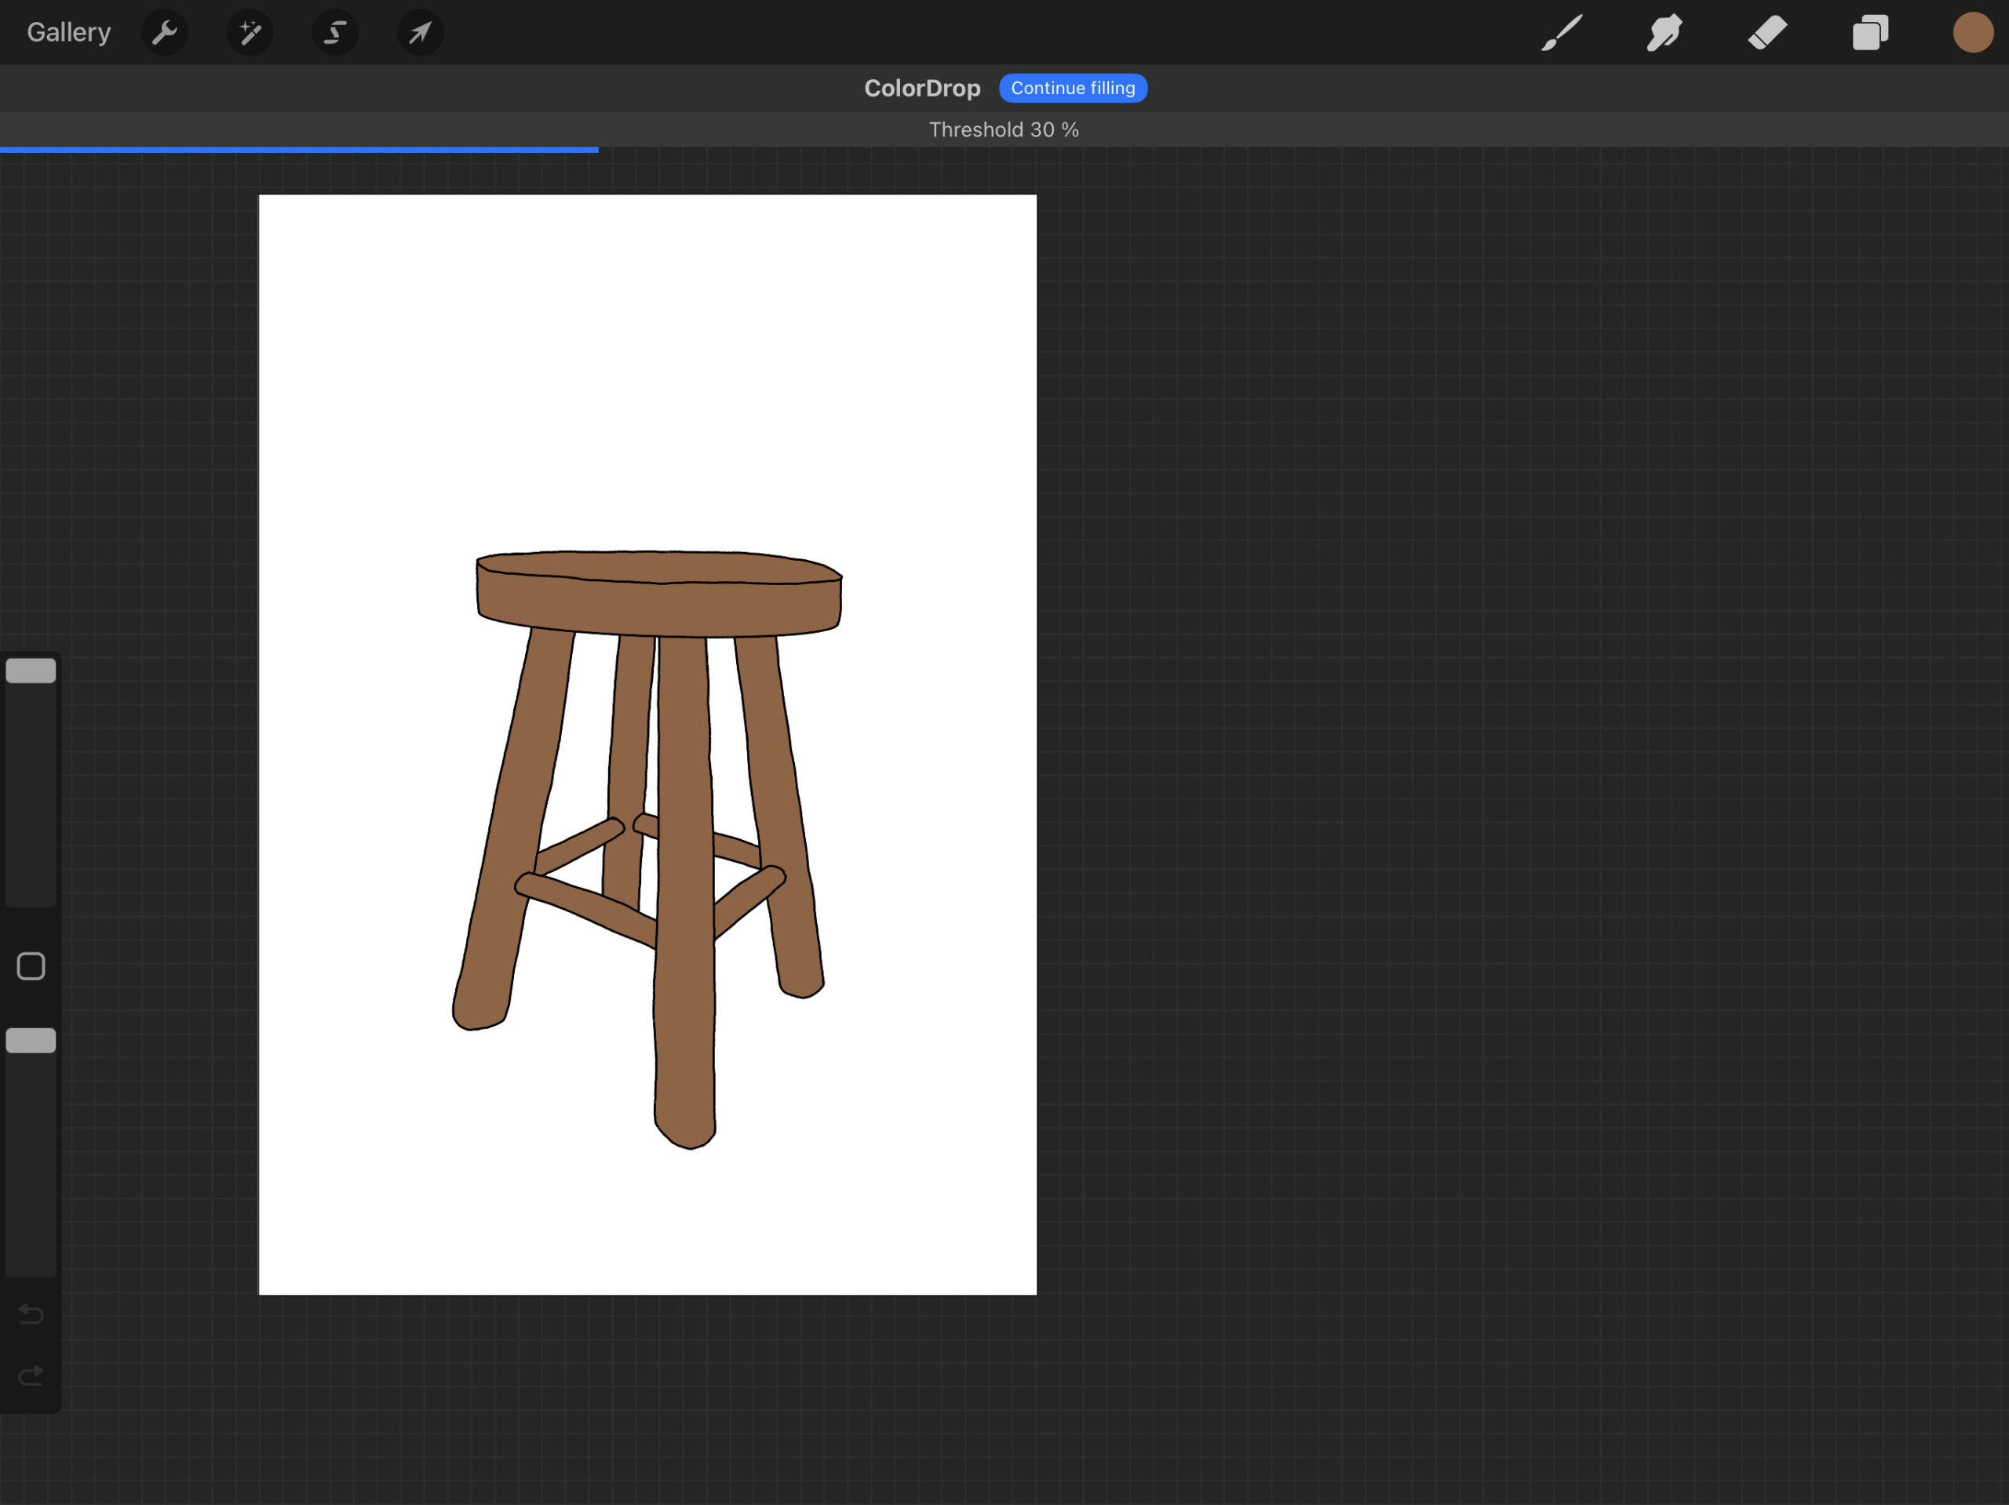The image size is (2009, 1505).
Task: Select the Transform arrow tool
Action: 420,34
